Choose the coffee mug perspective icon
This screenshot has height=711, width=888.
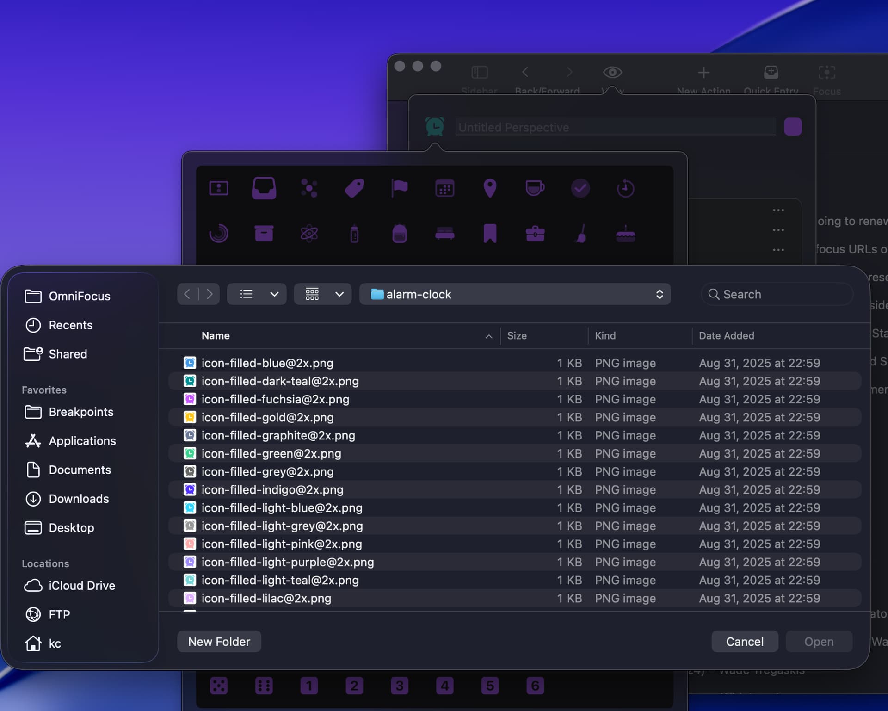pyautogui.click(x=535, y=188)
